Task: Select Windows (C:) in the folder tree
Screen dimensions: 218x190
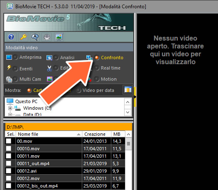Action: [x=37, y=108]
